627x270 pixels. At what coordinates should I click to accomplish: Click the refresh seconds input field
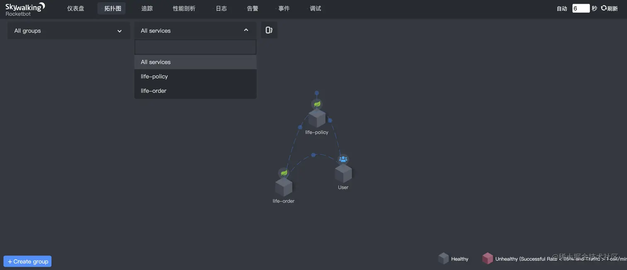coord(581,8)
